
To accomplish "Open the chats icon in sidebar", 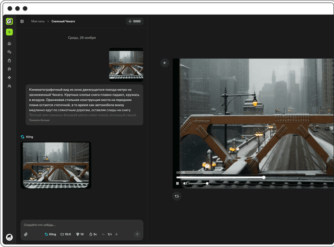I will 9,52.
